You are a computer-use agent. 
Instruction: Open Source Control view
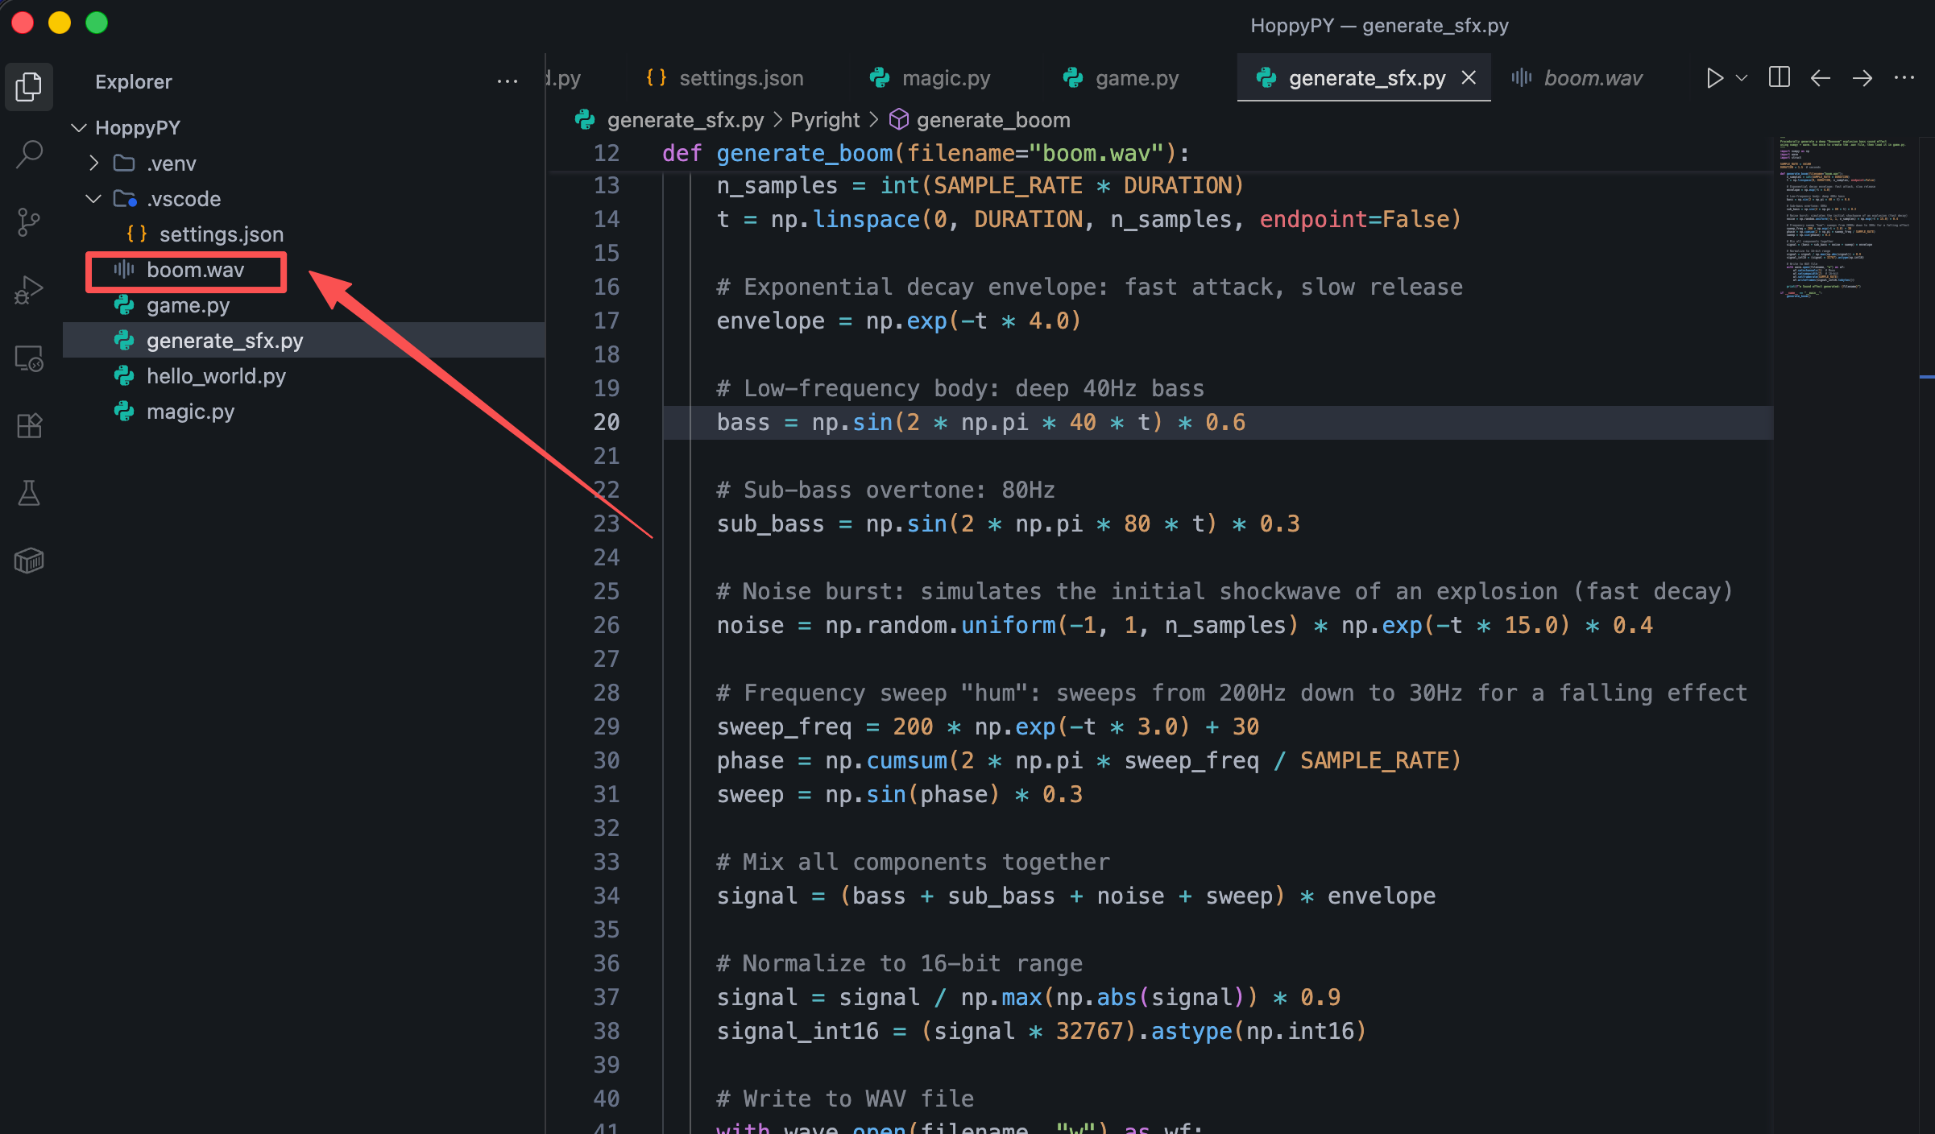click(x=29, y=221)
